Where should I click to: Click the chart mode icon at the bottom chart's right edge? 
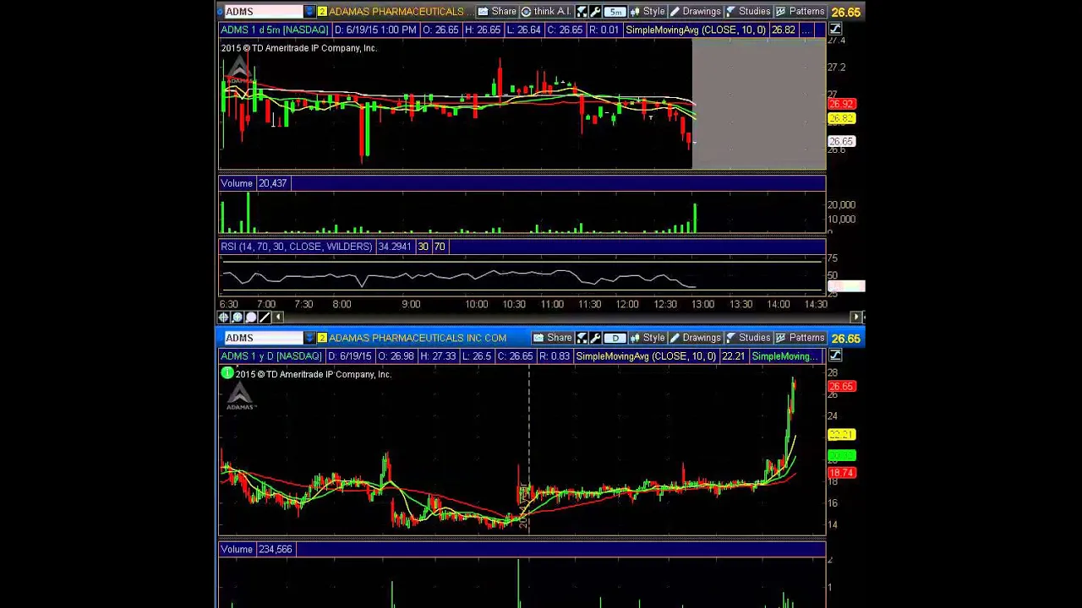[x=835, y=356]
